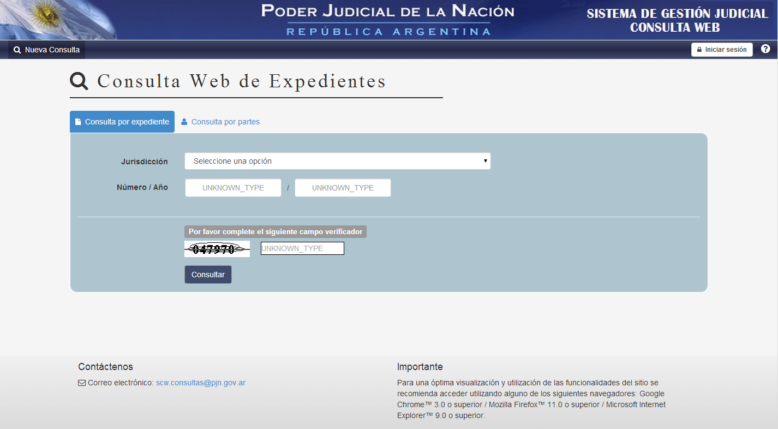Open Nueva Consulta in the navigation bar
The width and height of the screenshot is (778, 429).
[x=47, y=50]
